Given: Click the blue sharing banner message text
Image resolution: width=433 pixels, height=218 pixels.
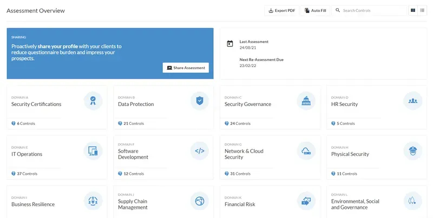Looking at the screenshot, I should pos(67,52).
